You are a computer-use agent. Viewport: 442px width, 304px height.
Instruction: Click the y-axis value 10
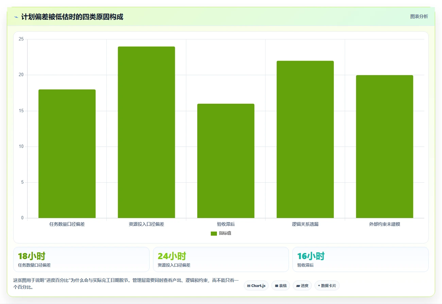(21, 147)
